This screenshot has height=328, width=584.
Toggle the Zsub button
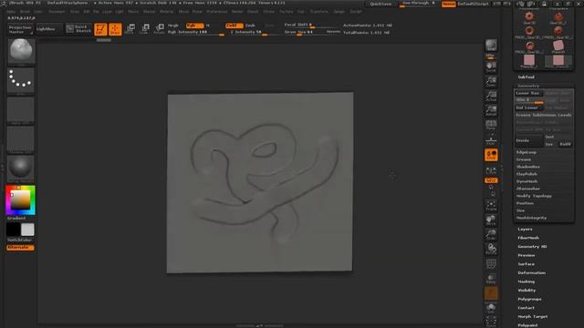click(x=250, y=26)
